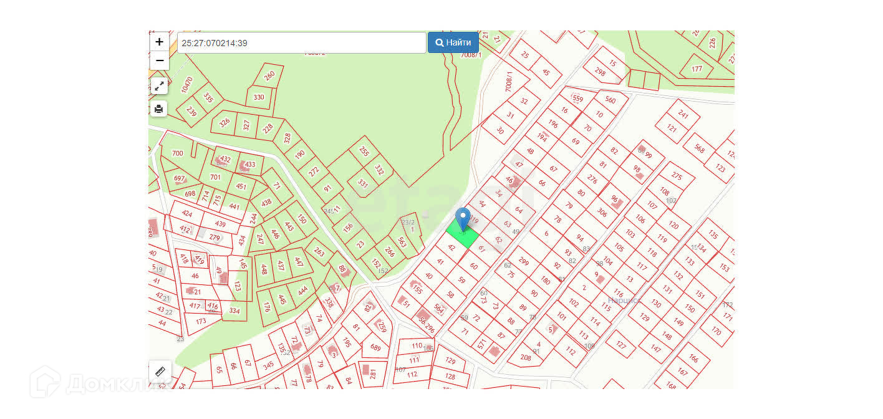Select parcel 263
883x419 pixels.
(x=319, y=252)
